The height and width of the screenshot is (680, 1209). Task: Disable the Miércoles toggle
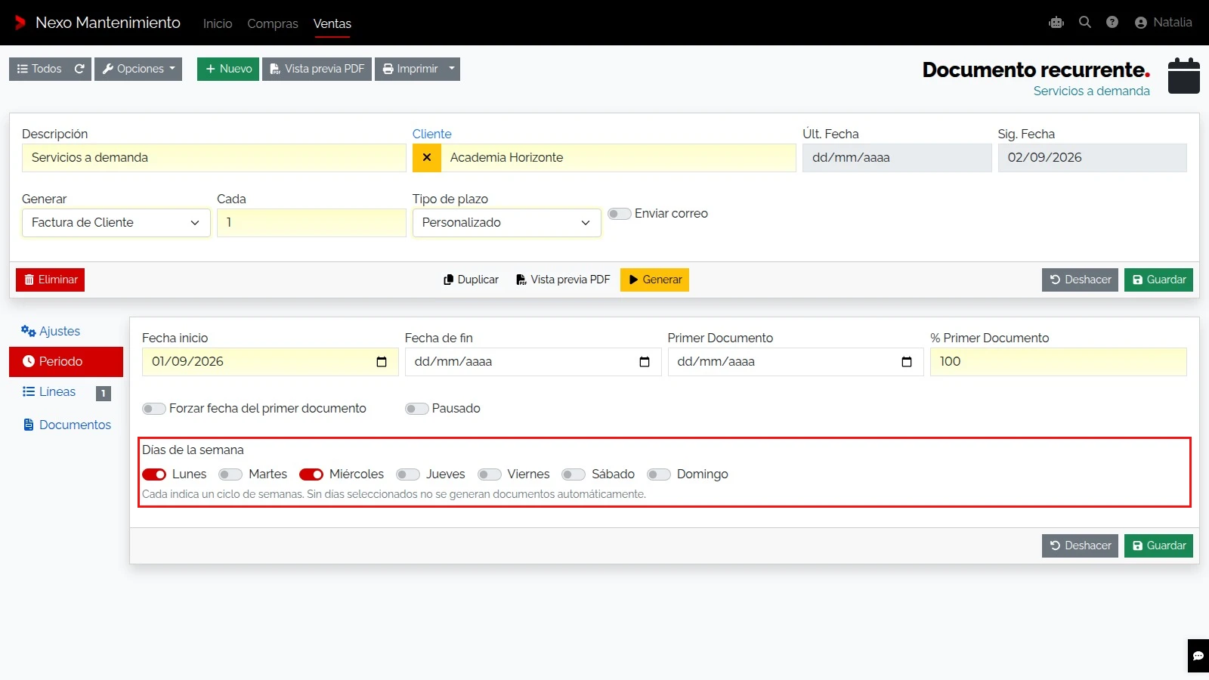click(311, 474)
